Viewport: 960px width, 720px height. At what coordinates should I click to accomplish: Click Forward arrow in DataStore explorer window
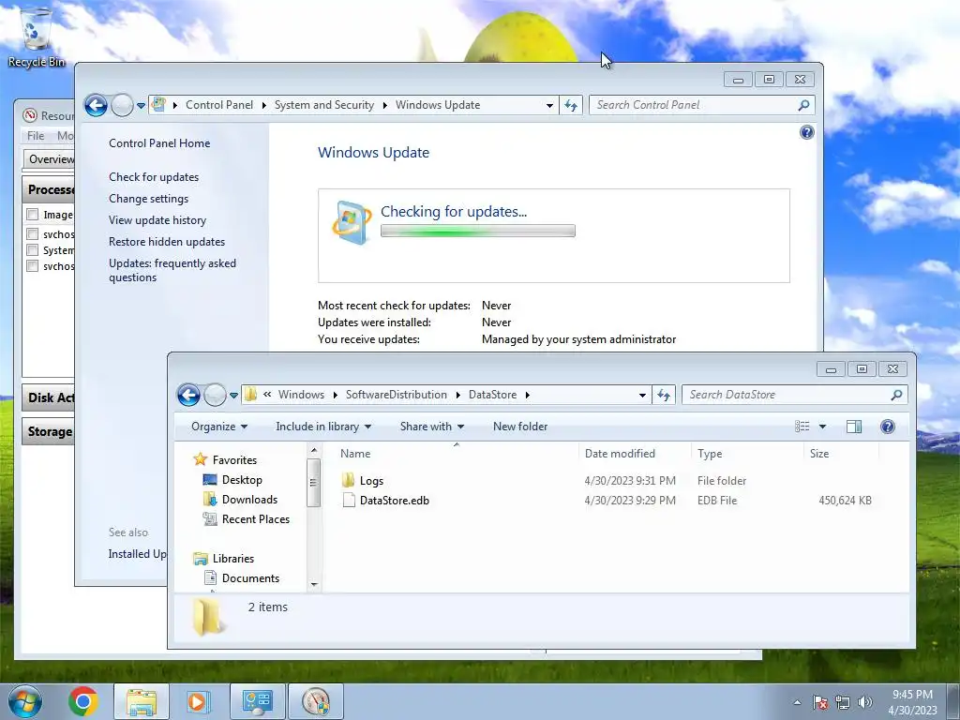(x=215, y=395)
